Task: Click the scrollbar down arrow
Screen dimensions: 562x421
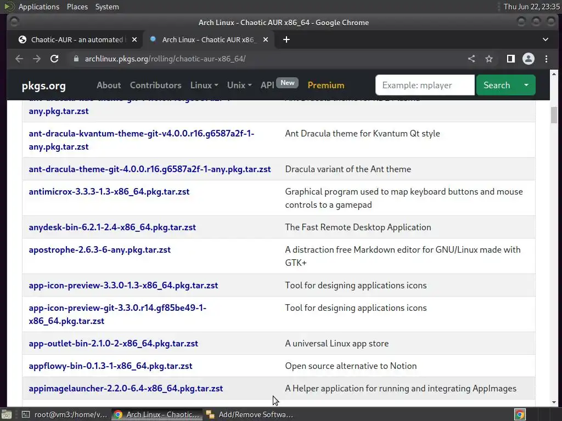Action: (554, 402)
